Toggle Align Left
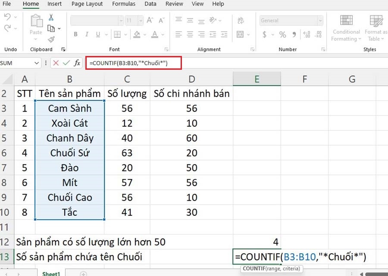388x276 pixels. coord(178,34)
